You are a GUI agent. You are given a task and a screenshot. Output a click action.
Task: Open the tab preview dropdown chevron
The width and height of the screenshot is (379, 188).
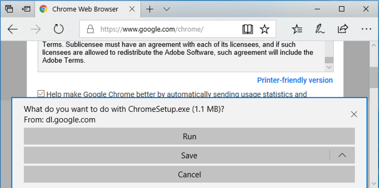coord(167,9)
